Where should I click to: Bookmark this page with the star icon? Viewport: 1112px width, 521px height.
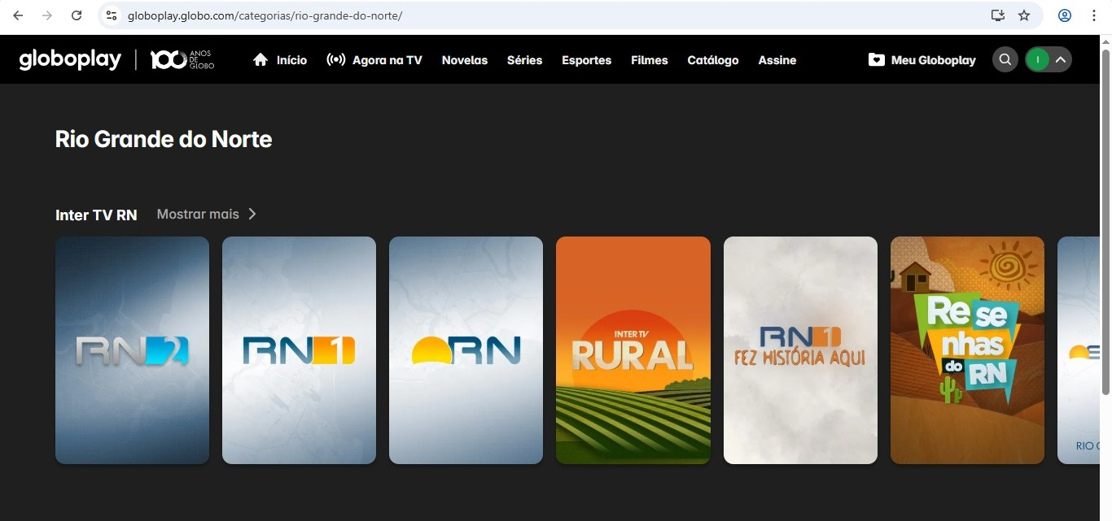tap(1024, 15)
